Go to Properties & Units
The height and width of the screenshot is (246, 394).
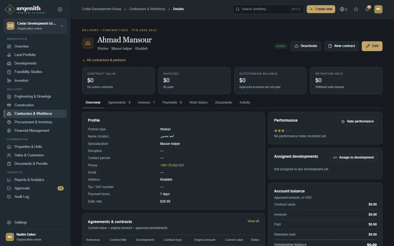[35, 147]
